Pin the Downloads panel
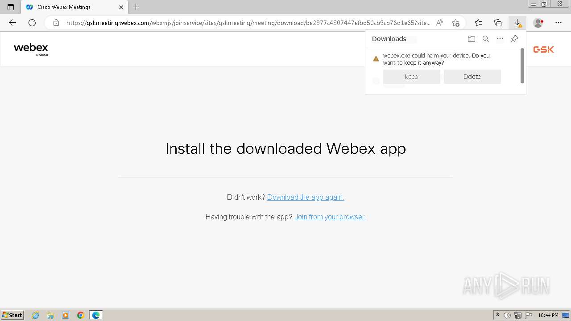 [x=514, y=39]
